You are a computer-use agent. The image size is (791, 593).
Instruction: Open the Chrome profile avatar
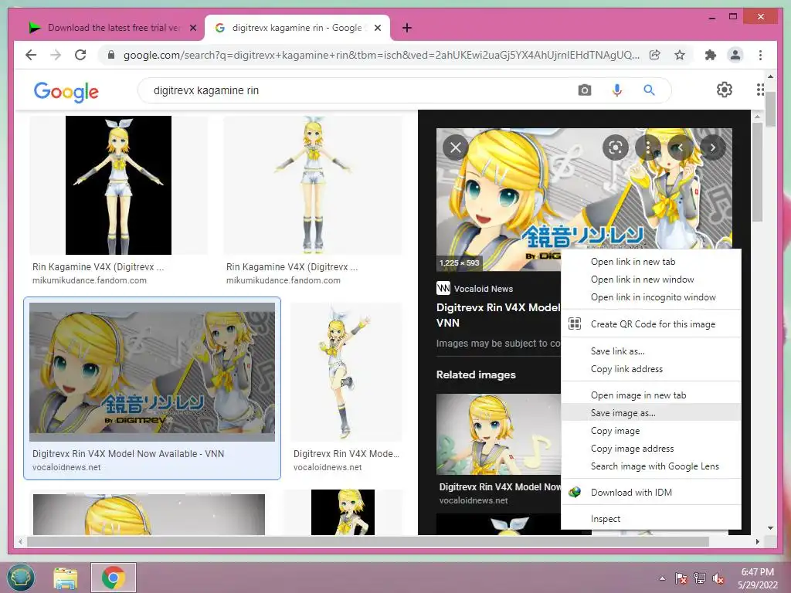[x=735, y=55]
